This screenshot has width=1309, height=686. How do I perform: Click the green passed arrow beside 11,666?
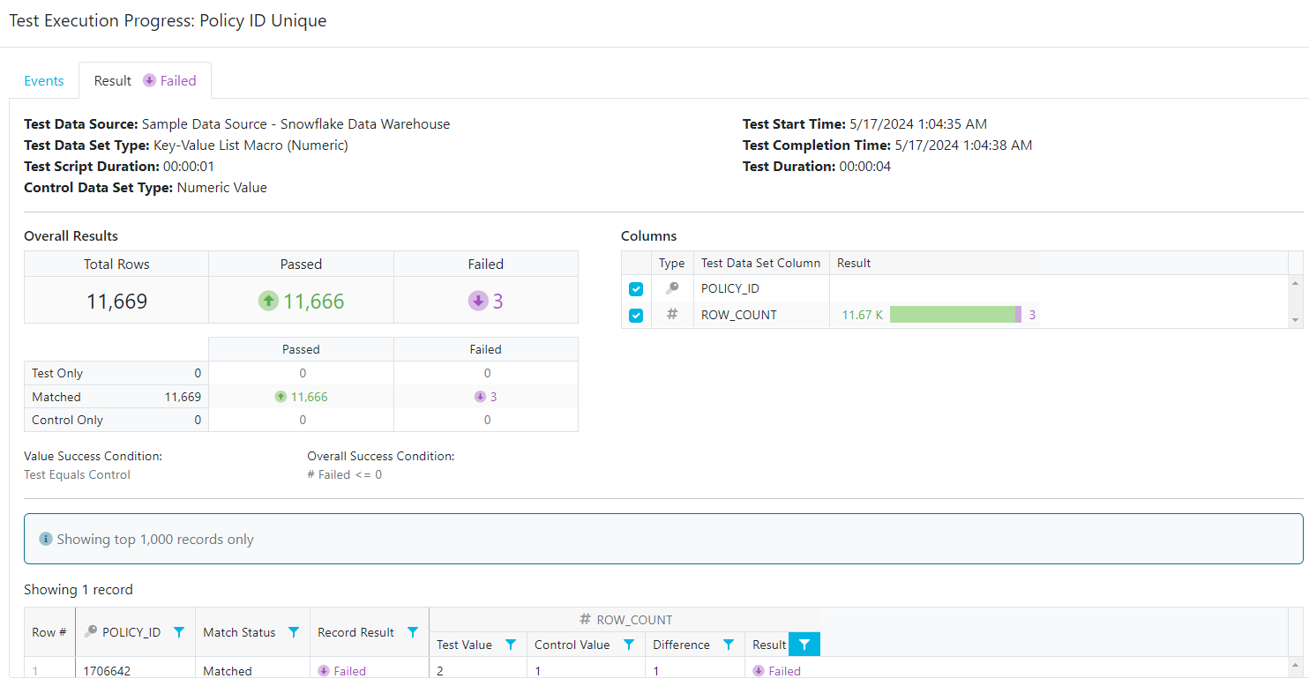pos(268,302)
